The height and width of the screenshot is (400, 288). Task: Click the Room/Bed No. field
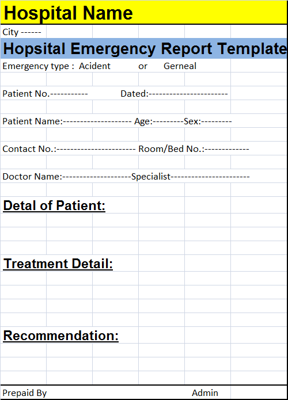click(194, 148)
